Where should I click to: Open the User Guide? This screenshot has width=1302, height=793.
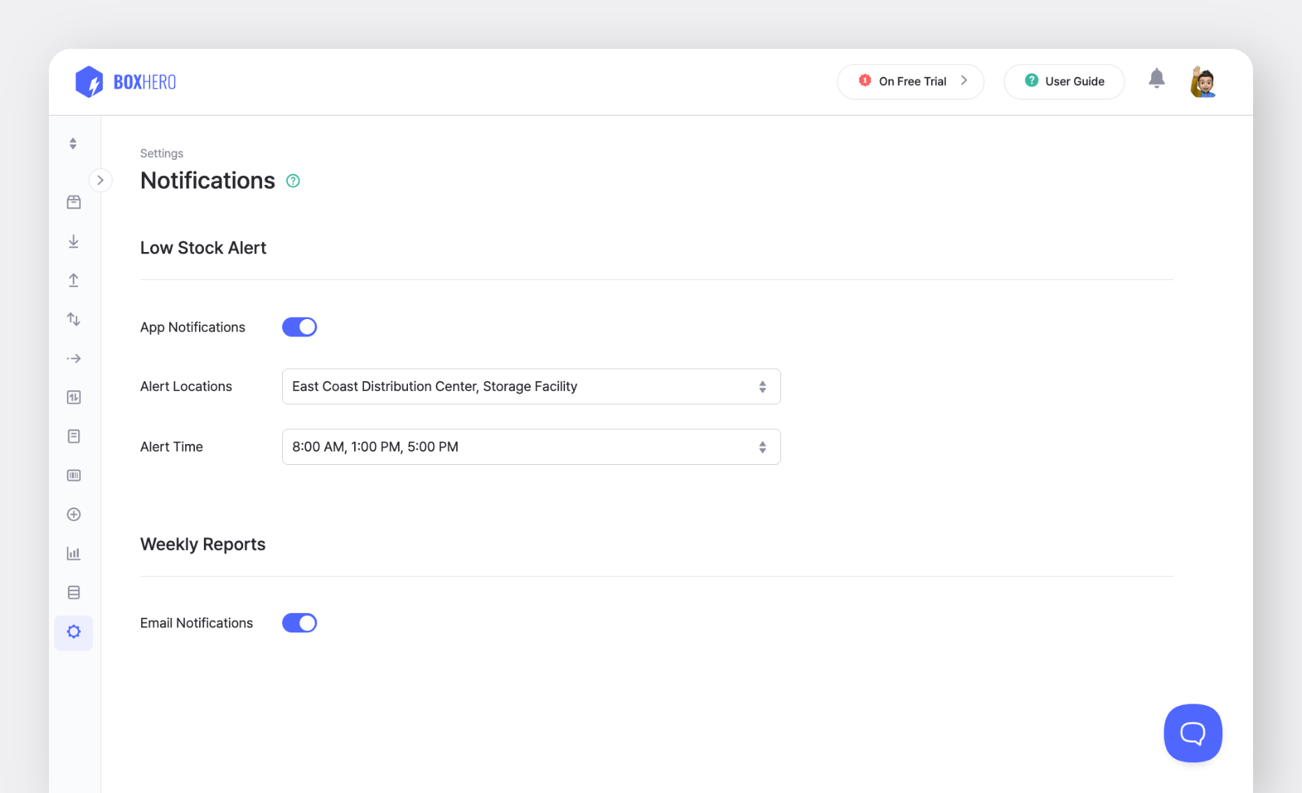(1064, 81)
